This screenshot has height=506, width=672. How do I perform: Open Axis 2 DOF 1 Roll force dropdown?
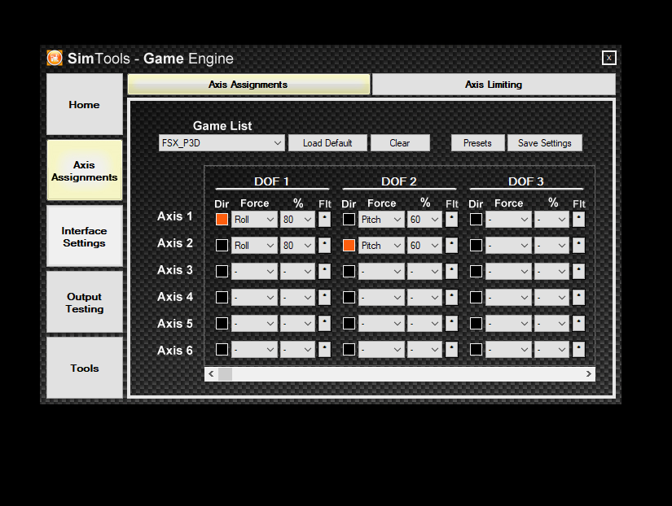pyautogui.click(x=254, y=246)
